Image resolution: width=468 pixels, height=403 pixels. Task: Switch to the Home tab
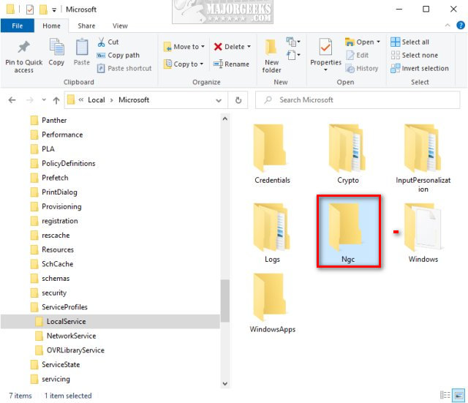point(51,26)
